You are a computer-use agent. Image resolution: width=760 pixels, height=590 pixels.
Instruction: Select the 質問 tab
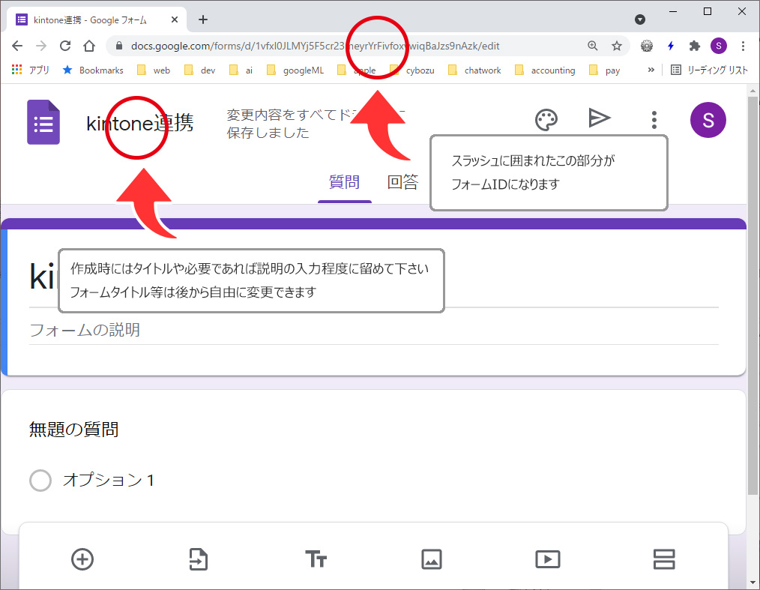[x=344, y=182]
